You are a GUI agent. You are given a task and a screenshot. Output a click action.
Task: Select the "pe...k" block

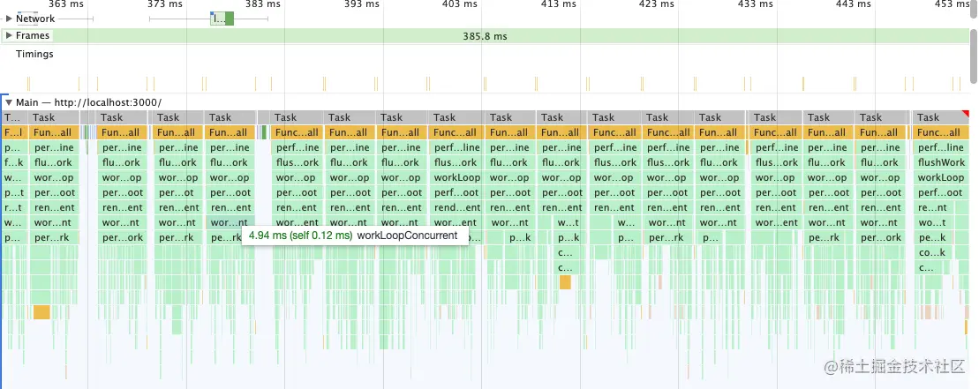click(x=932, y=237)
